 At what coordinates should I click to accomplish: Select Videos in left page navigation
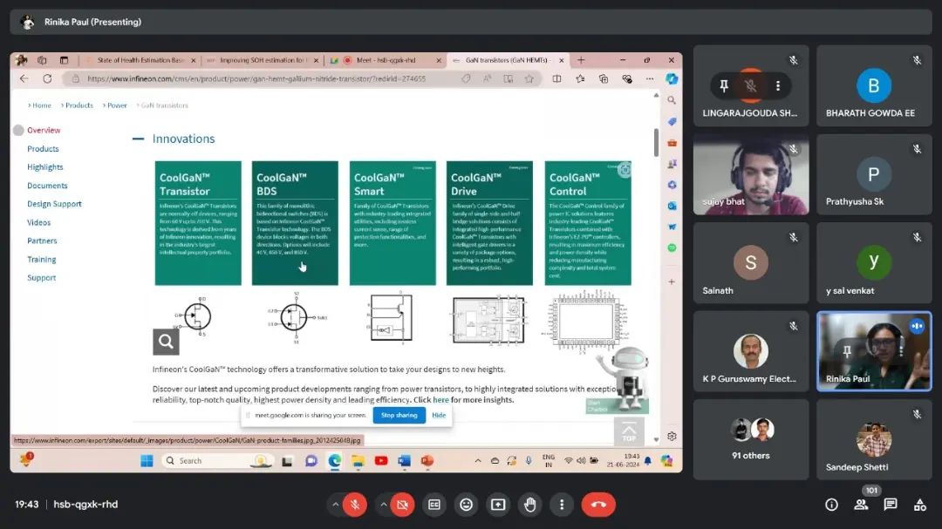pyautogui.click(x=39, y=223)
